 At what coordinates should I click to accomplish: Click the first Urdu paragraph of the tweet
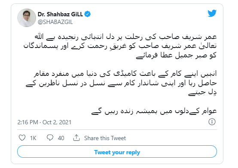(120, 46)
